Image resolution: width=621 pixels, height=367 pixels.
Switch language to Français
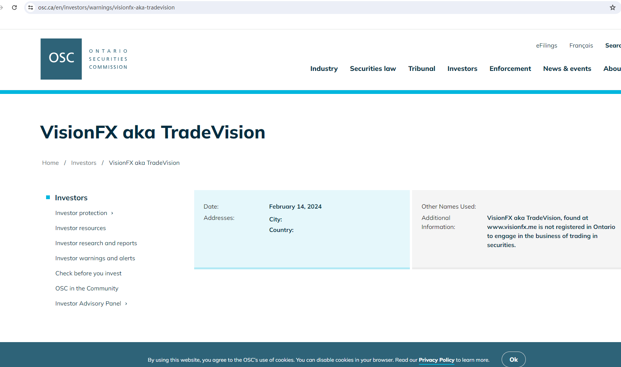581,46
